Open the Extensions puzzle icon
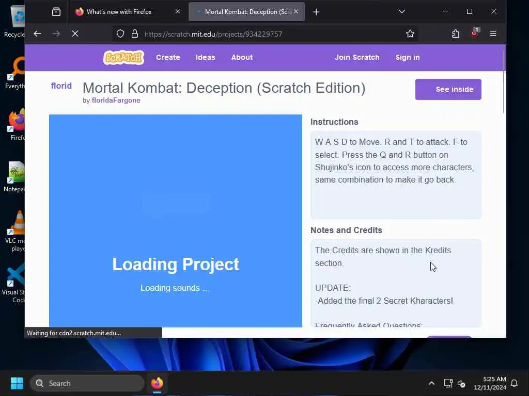Screen dimensions: 529x396 (x=456, y=34)
